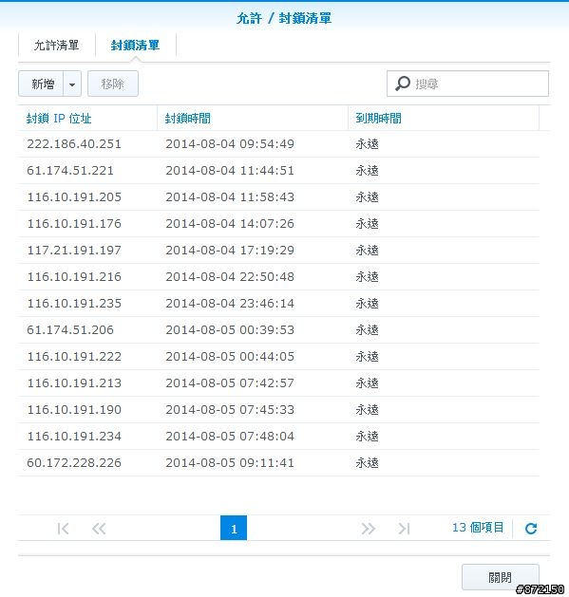Click block time 2014-08-04 11:44:51

click(x=230, y=171)
